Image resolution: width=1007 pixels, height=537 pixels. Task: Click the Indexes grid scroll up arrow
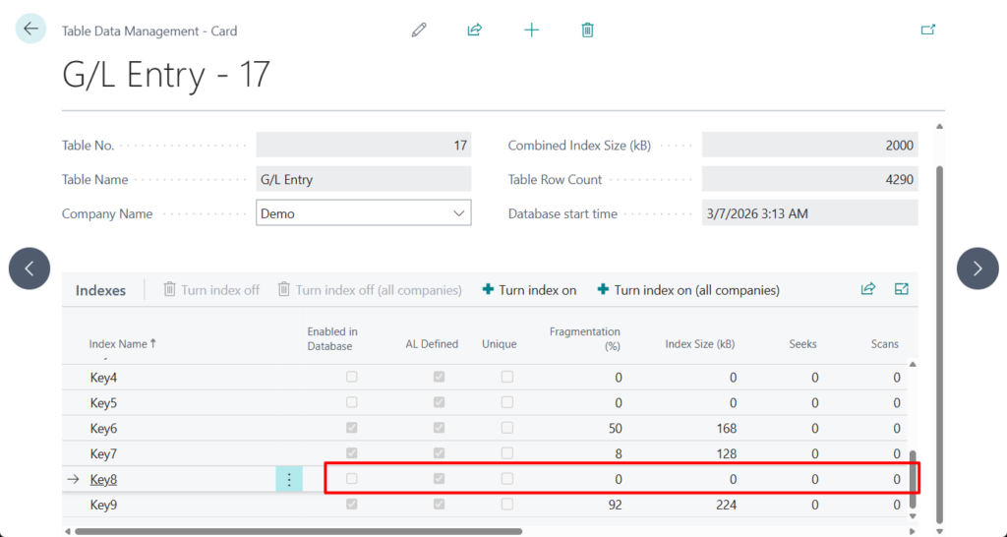(913, 364)
